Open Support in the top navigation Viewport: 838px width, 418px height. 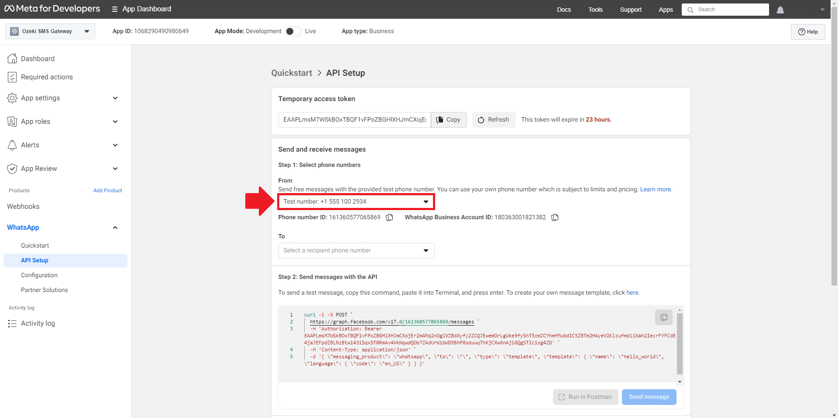[631, 10]
